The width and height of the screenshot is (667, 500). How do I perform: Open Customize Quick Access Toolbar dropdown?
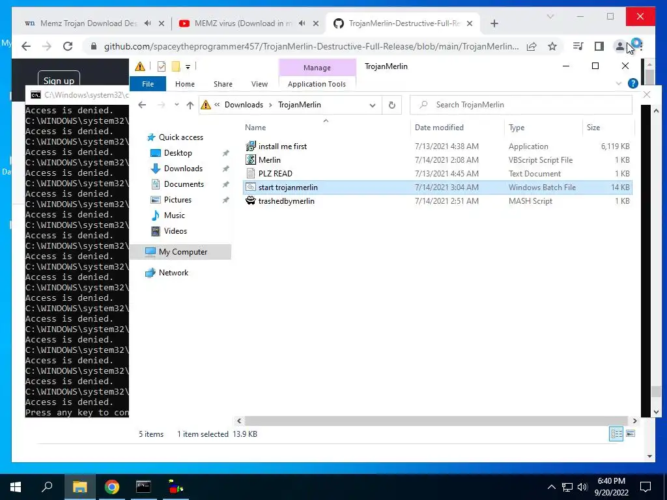coord(188,67)
